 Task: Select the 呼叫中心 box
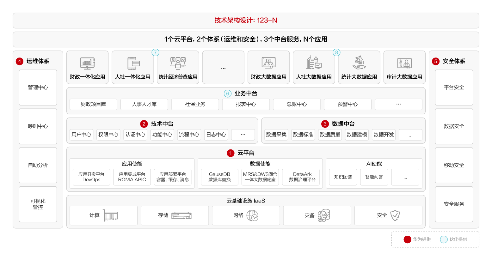click(38, 126)
